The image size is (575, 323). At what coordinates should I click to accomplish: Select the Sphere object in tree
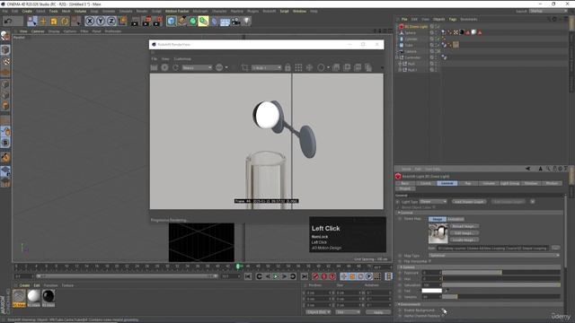pos(410,33)
